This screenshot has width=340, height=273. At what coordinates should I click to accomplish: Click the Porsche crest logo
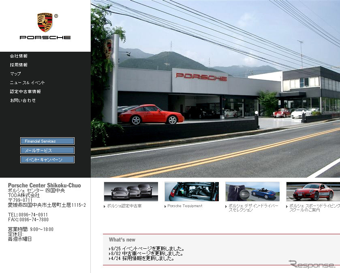coord(45,22)
